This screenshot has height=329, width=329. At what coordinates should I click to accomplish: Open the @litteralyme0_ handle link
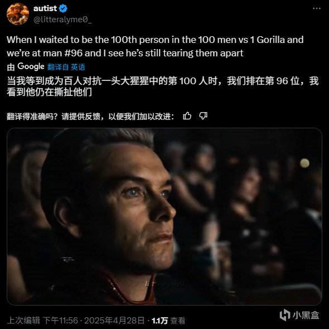pyautogui.click(x=62, y=20)
